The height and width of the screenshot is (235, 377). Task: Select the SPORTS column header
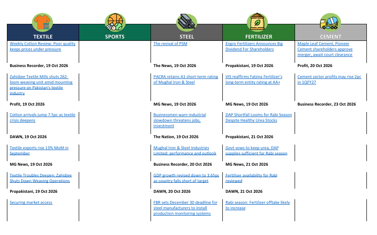(x=115, y=33)
